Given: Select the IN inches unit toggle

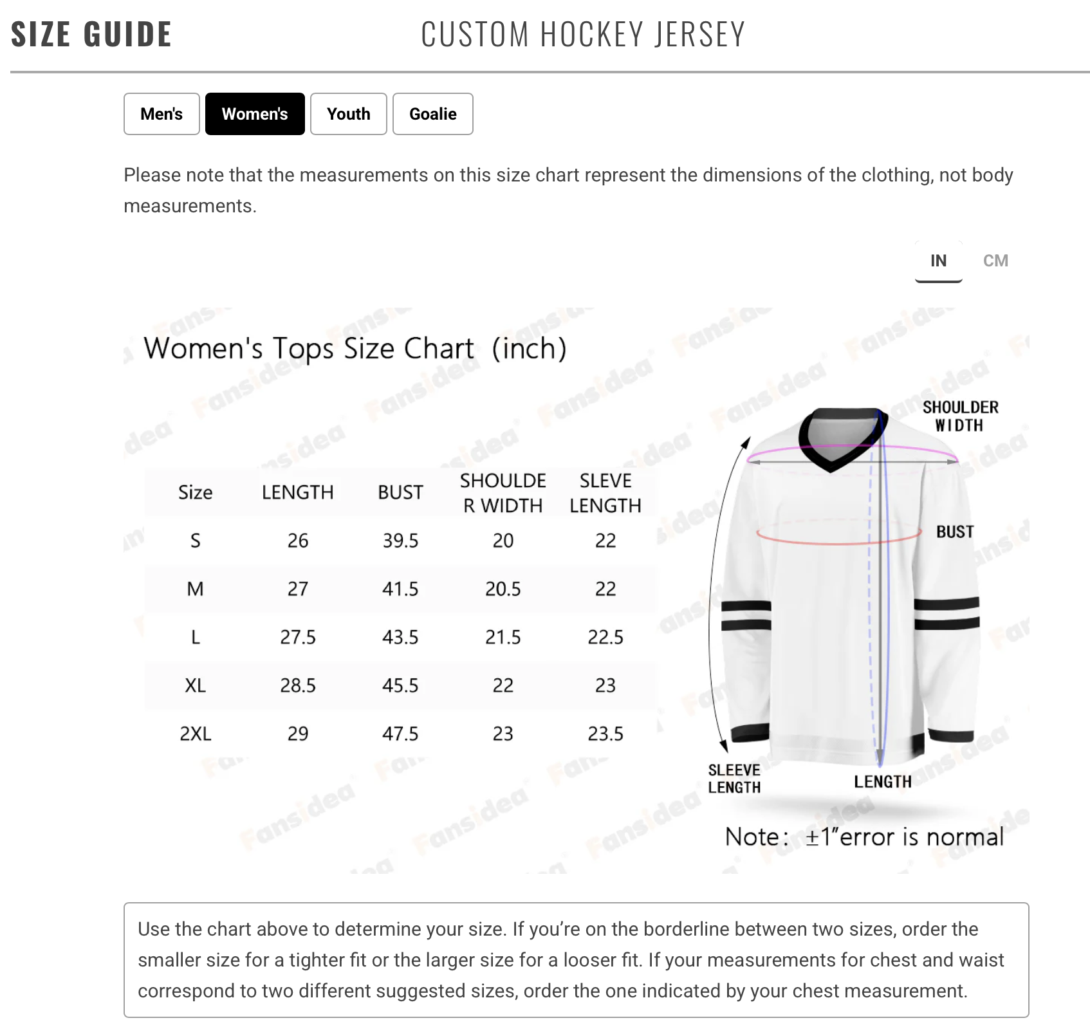Looking at the screenshot, I should click(938, 261).
